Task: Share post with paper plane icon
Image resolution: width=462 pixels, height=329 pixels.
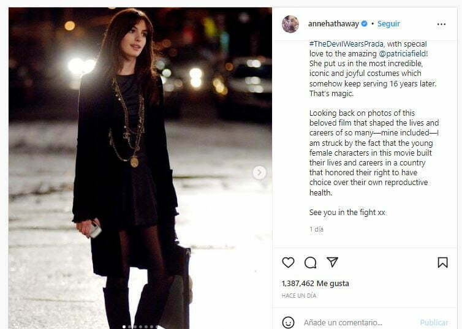Action: 332,262
